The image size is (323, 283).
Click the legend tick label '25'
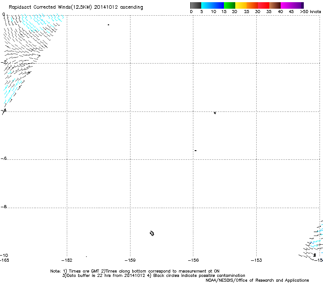247,12
